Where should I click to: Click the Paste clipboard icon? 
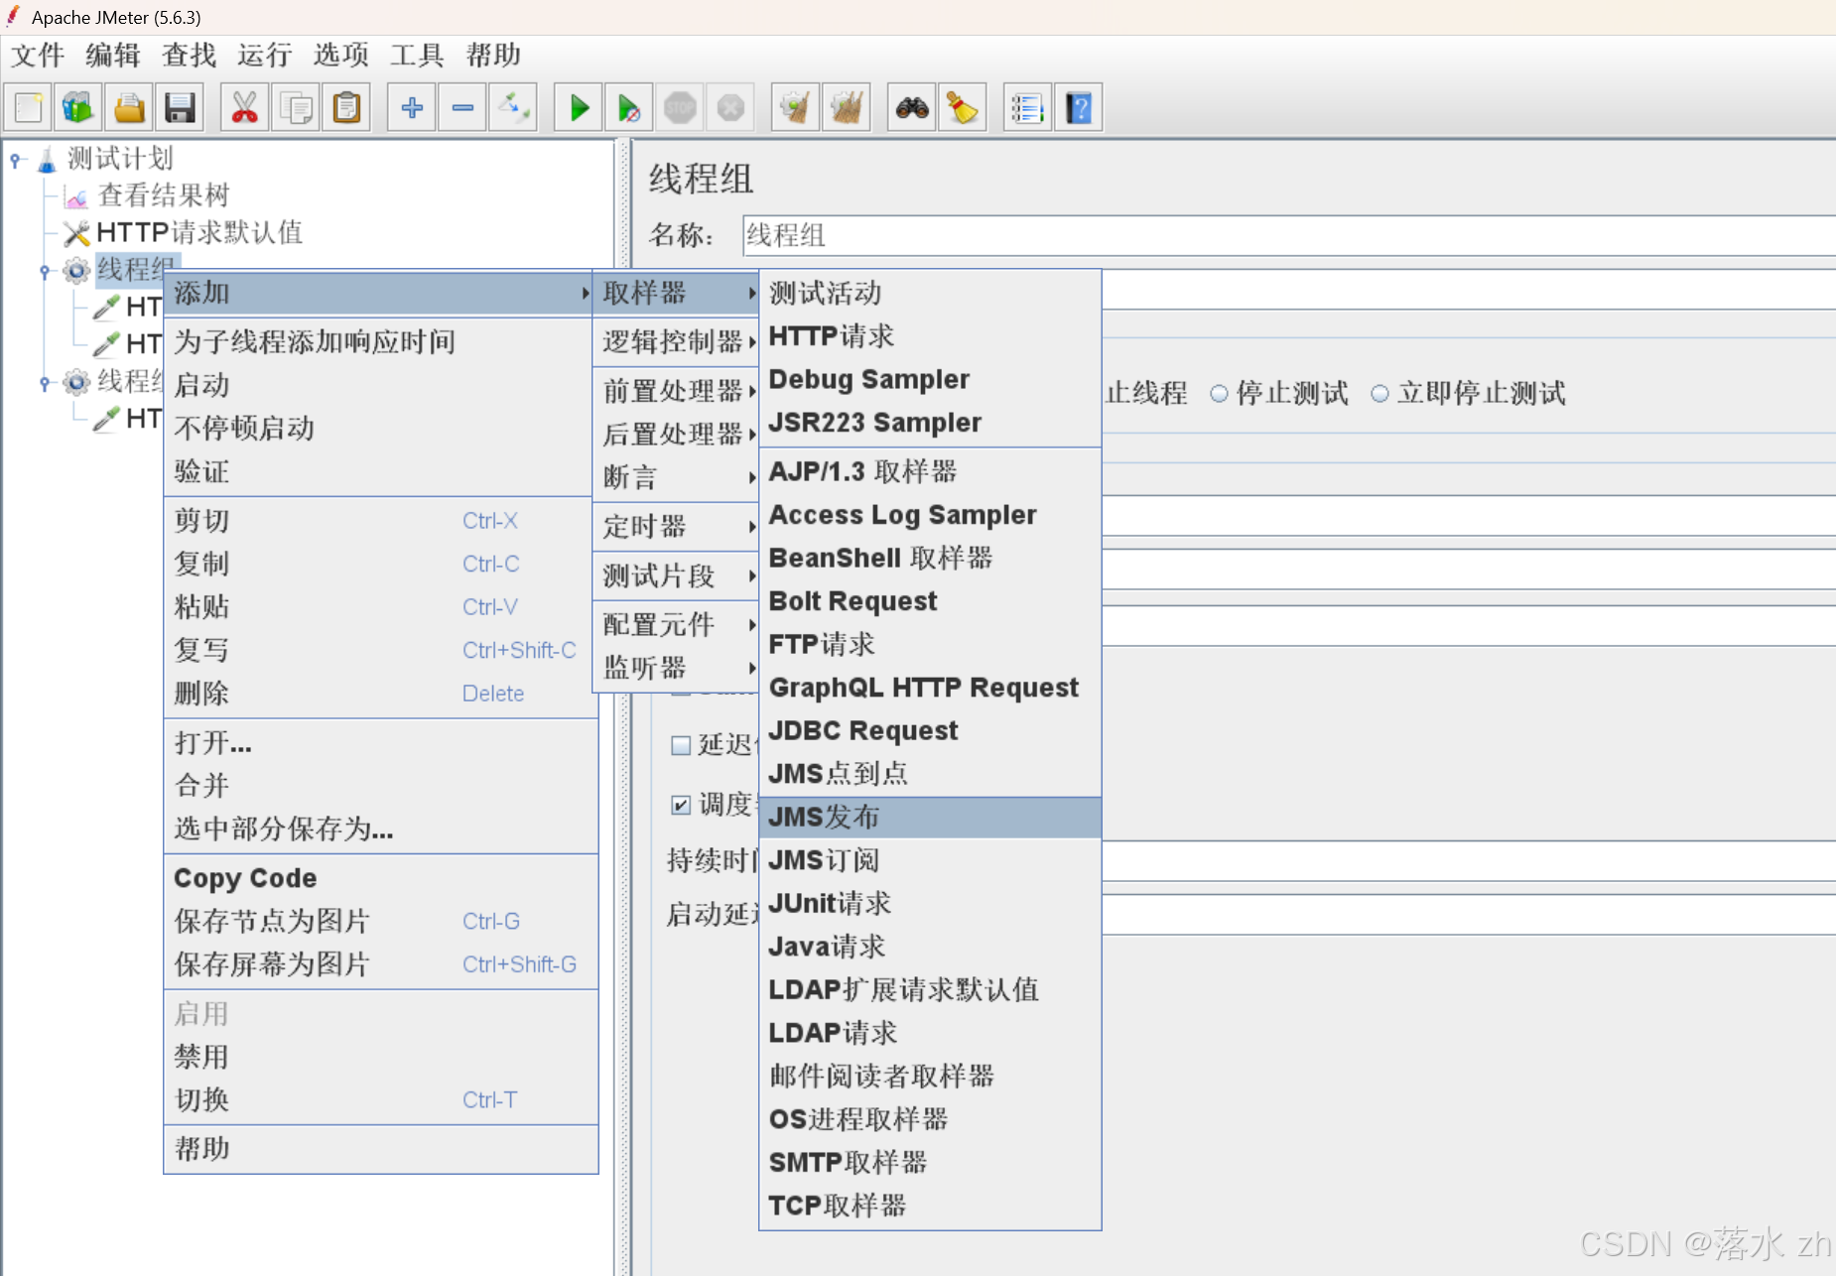[346, 107]
